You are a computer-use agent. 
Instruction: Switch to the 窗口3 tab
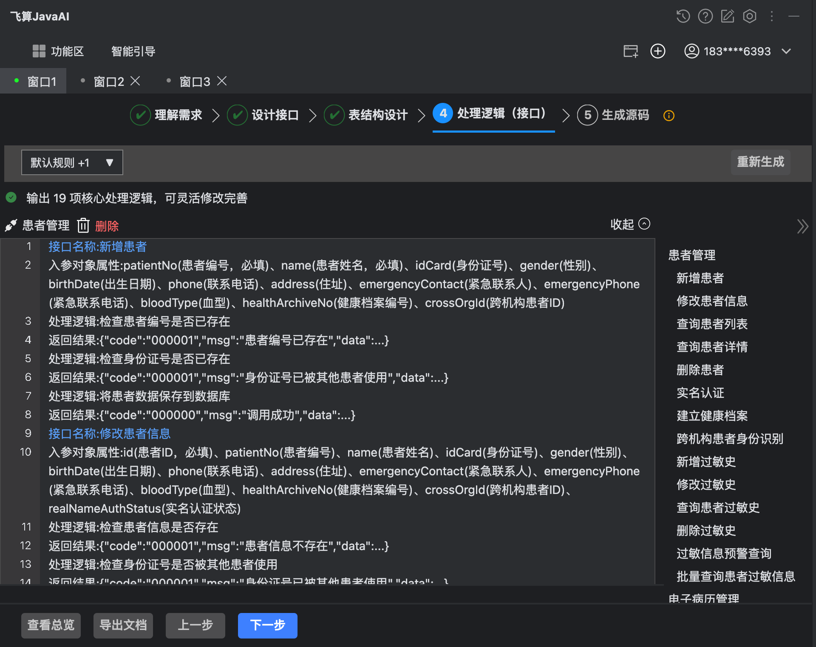195,81
